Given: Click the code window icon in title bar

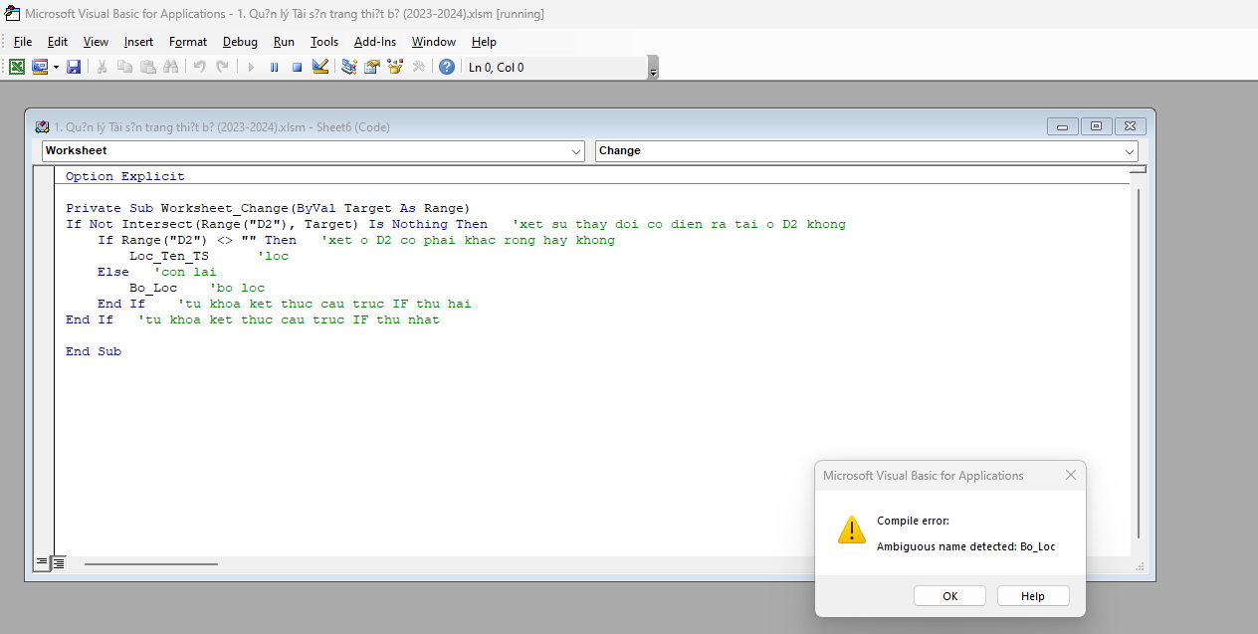Looking at the screenshot, I should 42,126.
